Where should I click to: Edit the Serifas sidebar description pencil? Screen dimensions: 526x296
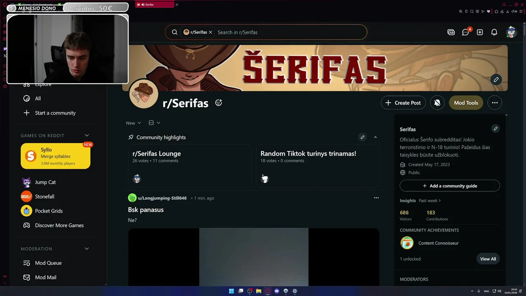[x=496, y=129]
